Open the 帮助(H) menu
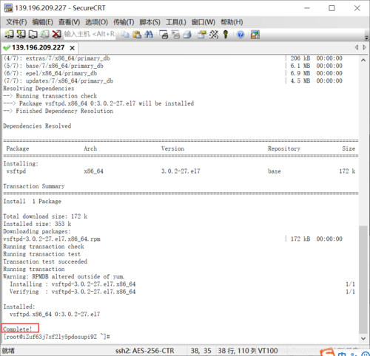370x356 pixels. pyautogui.click(x=232, y=22)
